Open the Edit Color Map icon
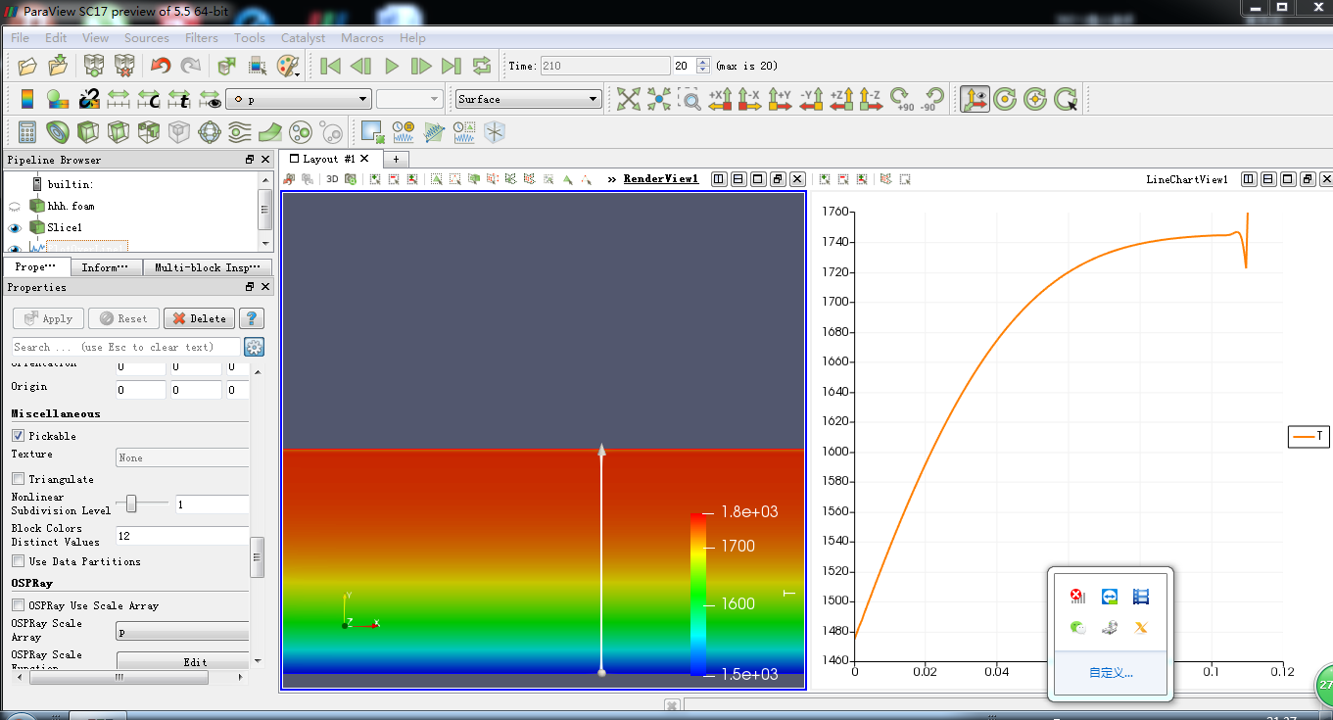The height and width of the screenshot is (720, 1333). tap(58, 99)
